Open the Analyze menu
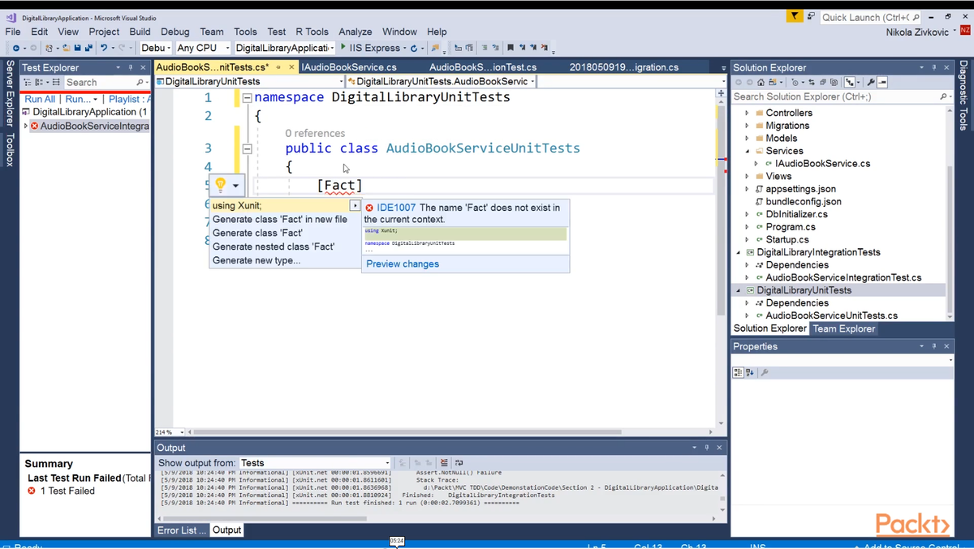 [x=355, y=32]
